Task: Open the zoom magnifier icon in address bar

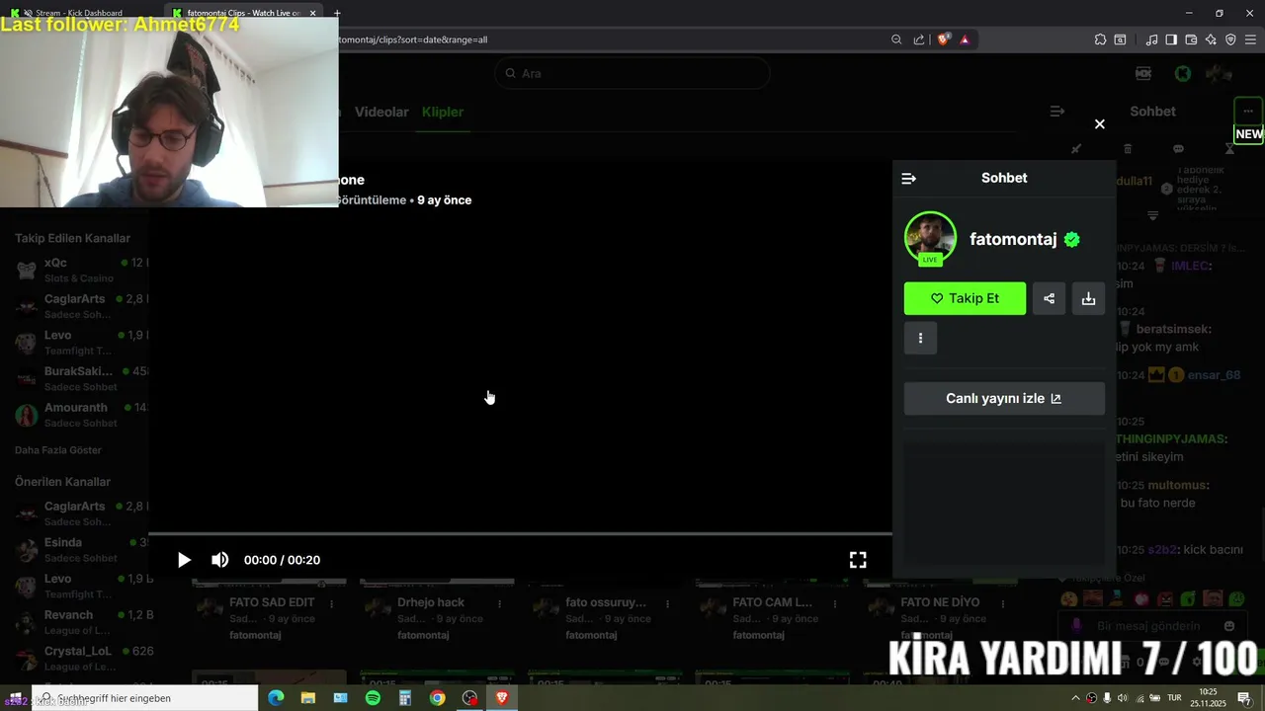Action: coord(896,39)
